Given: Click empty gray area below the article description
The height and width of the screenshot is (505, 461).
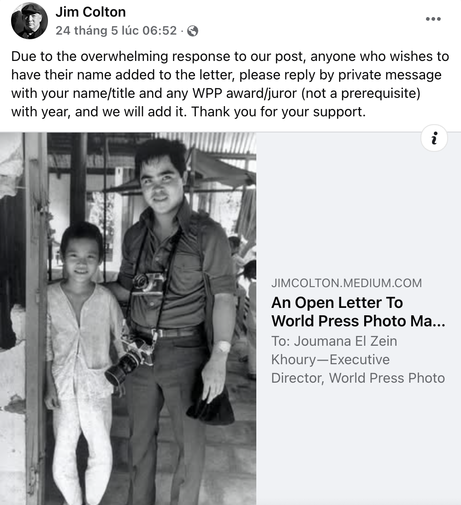Looking at the screenshot, I should [x=358, y=443].
